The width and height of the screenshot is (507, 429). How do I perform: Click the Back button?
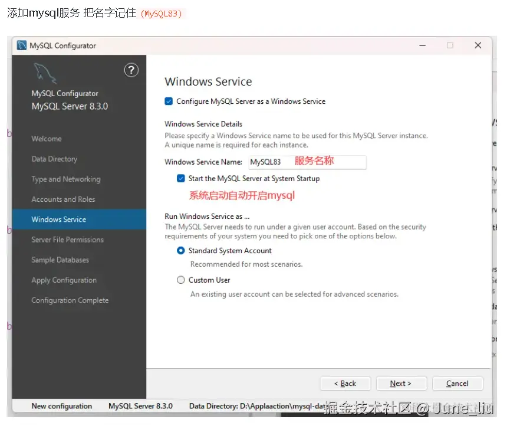345,384
